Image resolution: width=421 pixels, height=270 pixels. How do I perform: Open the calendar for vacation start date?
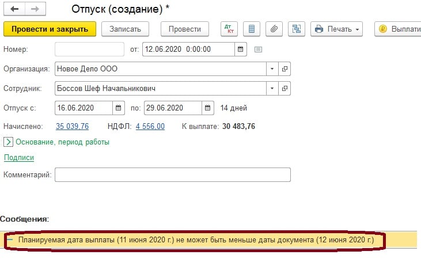118,108
